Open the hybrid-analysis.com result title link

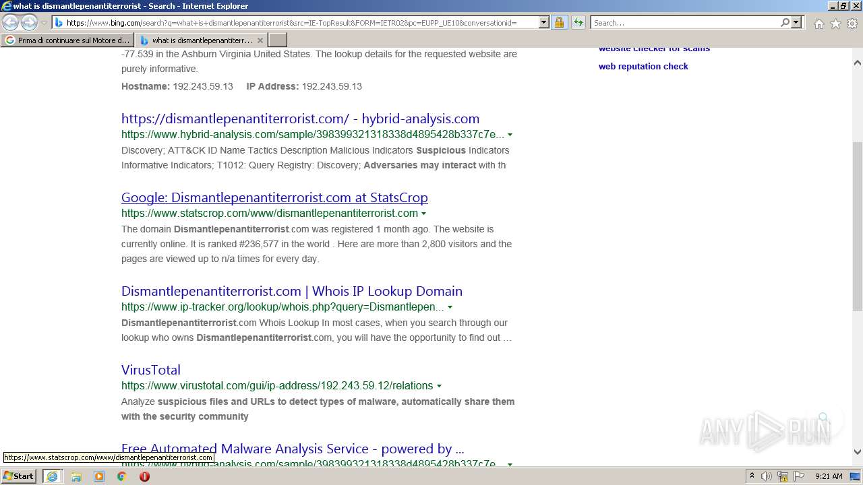click(300, 119)
